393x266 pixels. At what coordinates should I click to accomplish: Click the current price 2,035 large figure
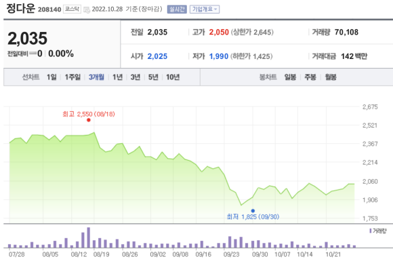click(28, 39)
